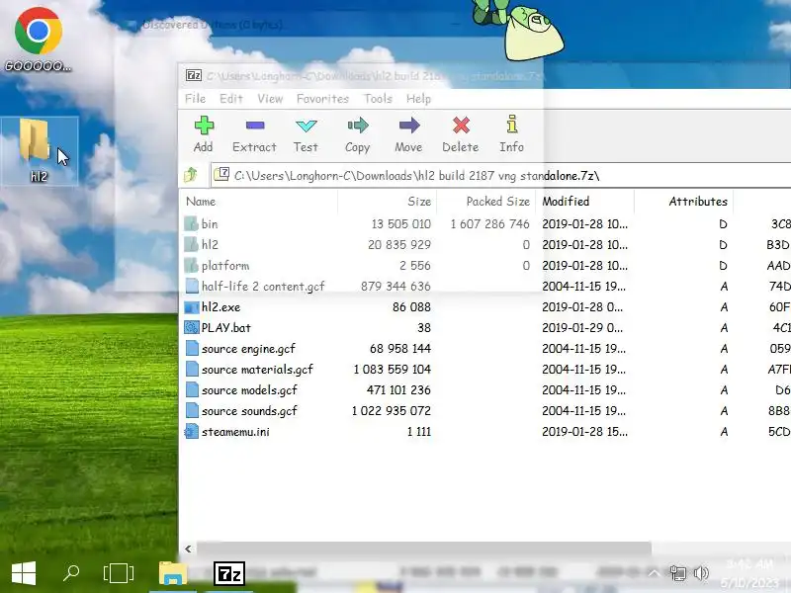The image size is (791, 593).
Task: Select the bin folder icon
Action: pos(191,224)
